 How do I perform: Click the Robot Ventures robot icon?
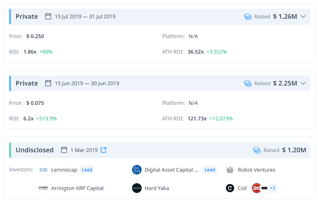point(230,170)
